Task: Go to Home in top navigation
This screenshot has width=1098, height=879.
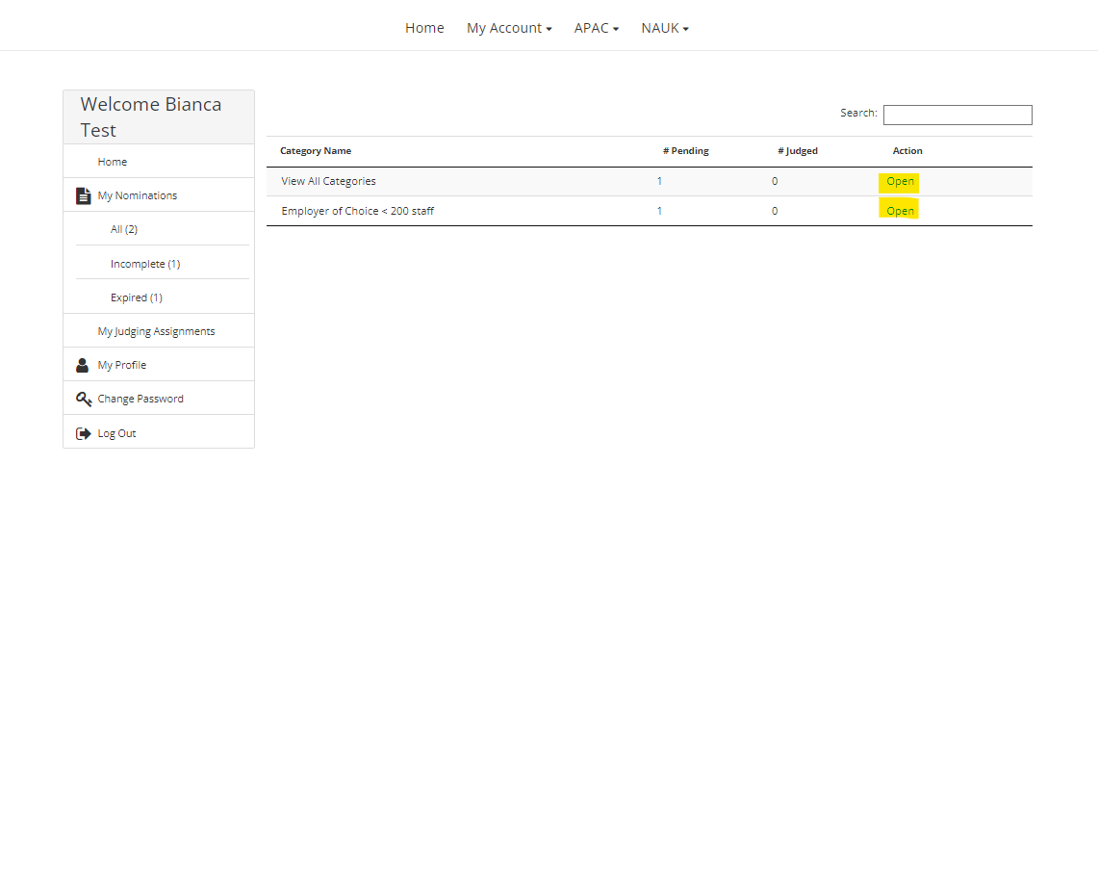Action: click(424, 28)
